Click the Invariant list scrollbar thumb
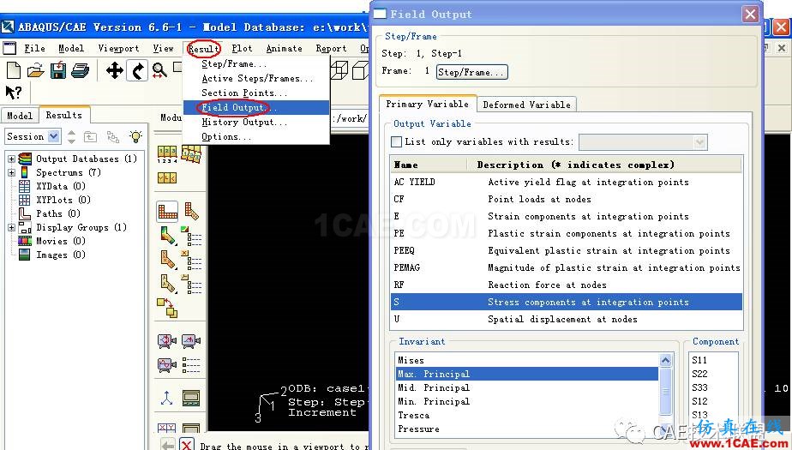The image size is (792, 450). tap(666, 391)
